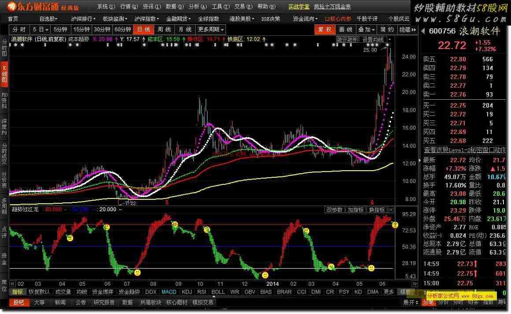511x314 pixels.
Task: Click the back arrow beside stock code 600756
Action: [x=423, y=31]
